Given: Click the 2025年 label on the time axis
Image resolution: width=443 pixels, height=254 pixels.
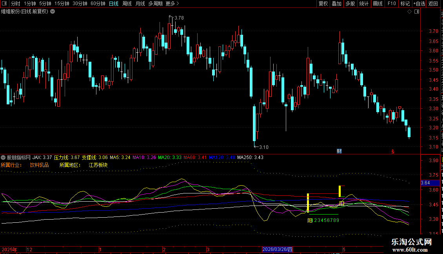Looking at the screenshot, I should 9,249.
